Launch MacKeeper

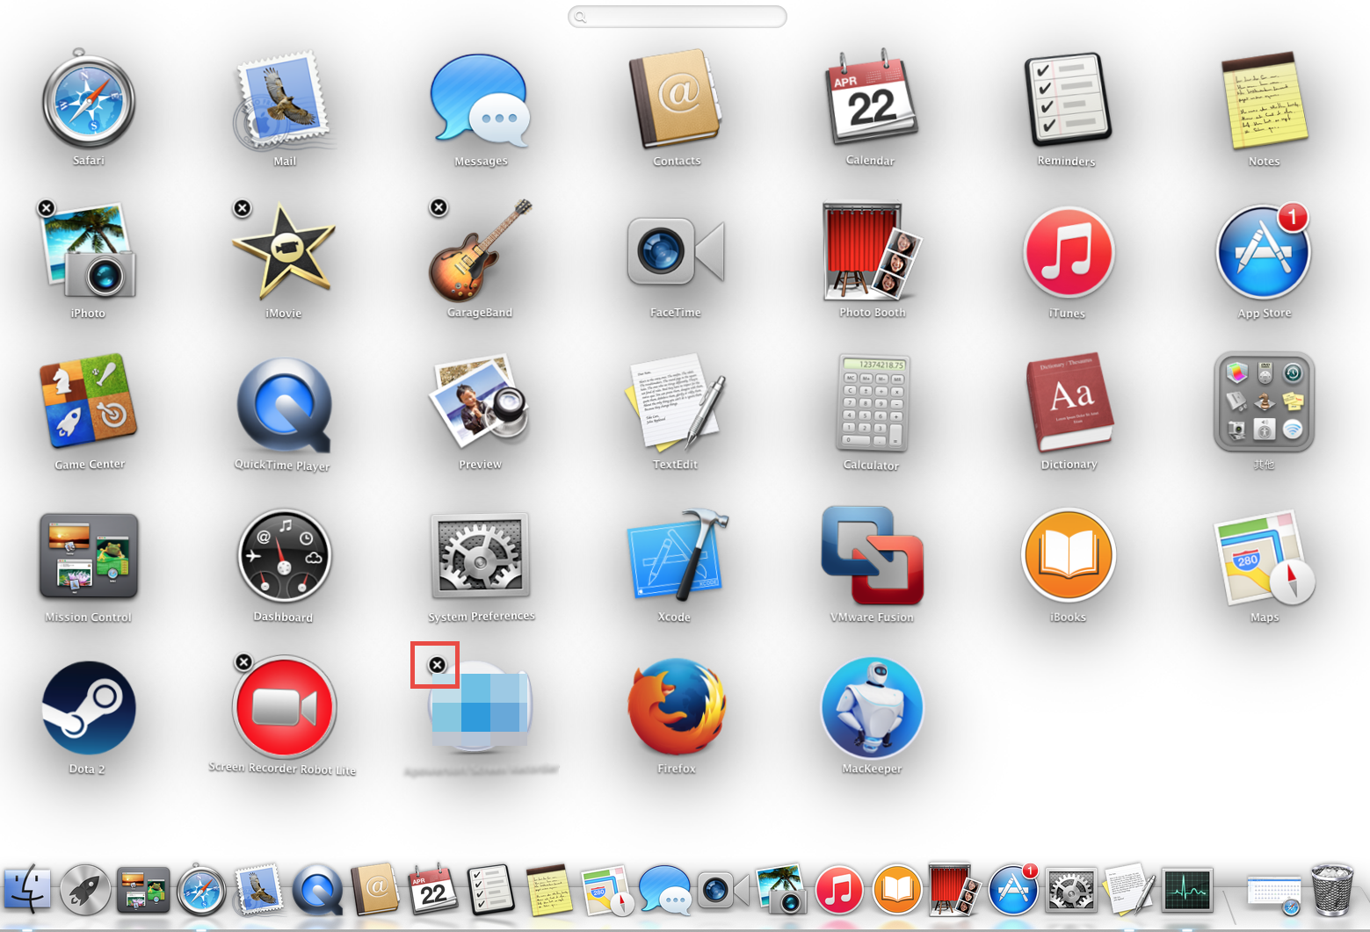(x=870, y=708)
